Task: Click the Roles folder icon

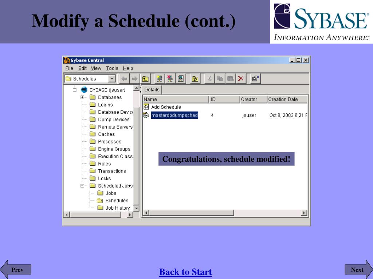Action: (x=93, y=163)
